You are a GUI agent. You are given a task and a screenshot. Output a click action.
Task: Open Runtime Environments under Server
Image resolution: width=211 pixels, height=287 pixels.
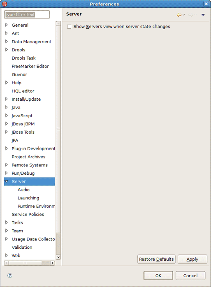pos(36,206)
